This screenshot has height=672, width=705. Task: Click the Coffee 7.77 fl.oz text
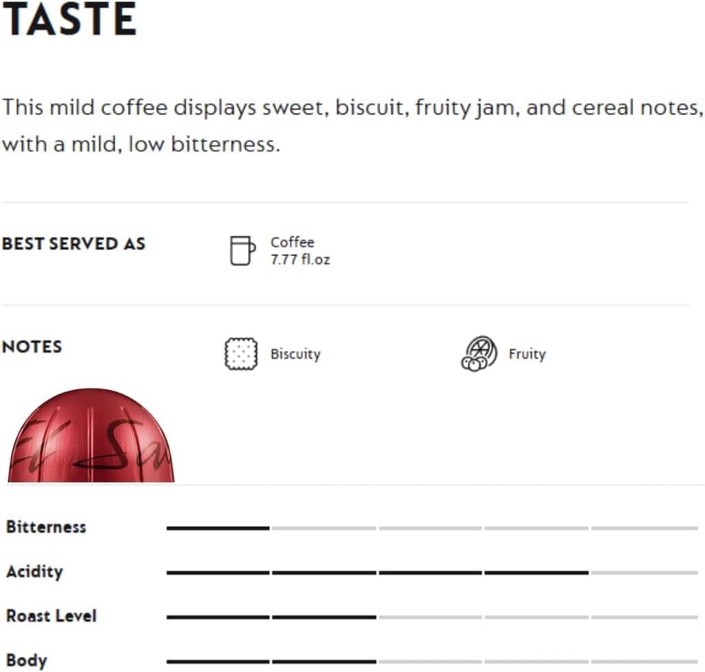coord(299,251)
